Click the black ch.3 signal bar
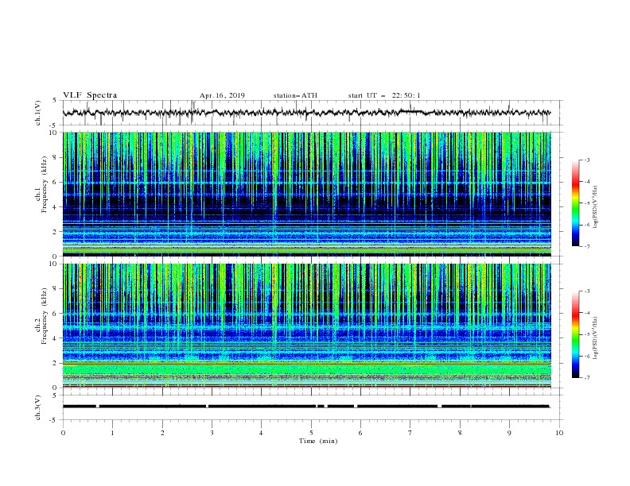The height and width of the screenshot is (486, 630). [x=306, y=407]
